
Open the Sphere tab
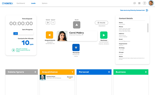coord(45,3)
